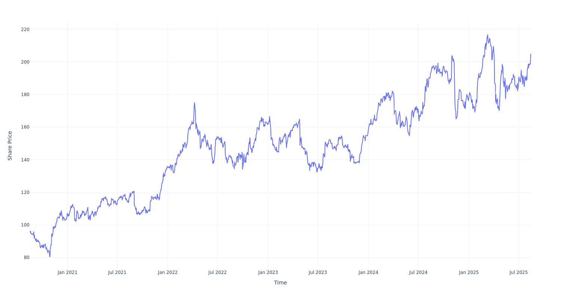Click the 200 y-axis tick label
The image size is (561, 299).
(x=25, y=62)
